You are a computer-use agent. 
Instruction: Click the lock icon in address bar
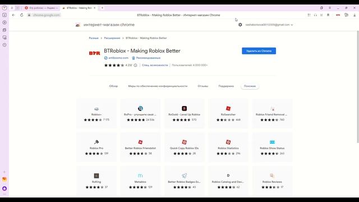click(x=29, y=15)
